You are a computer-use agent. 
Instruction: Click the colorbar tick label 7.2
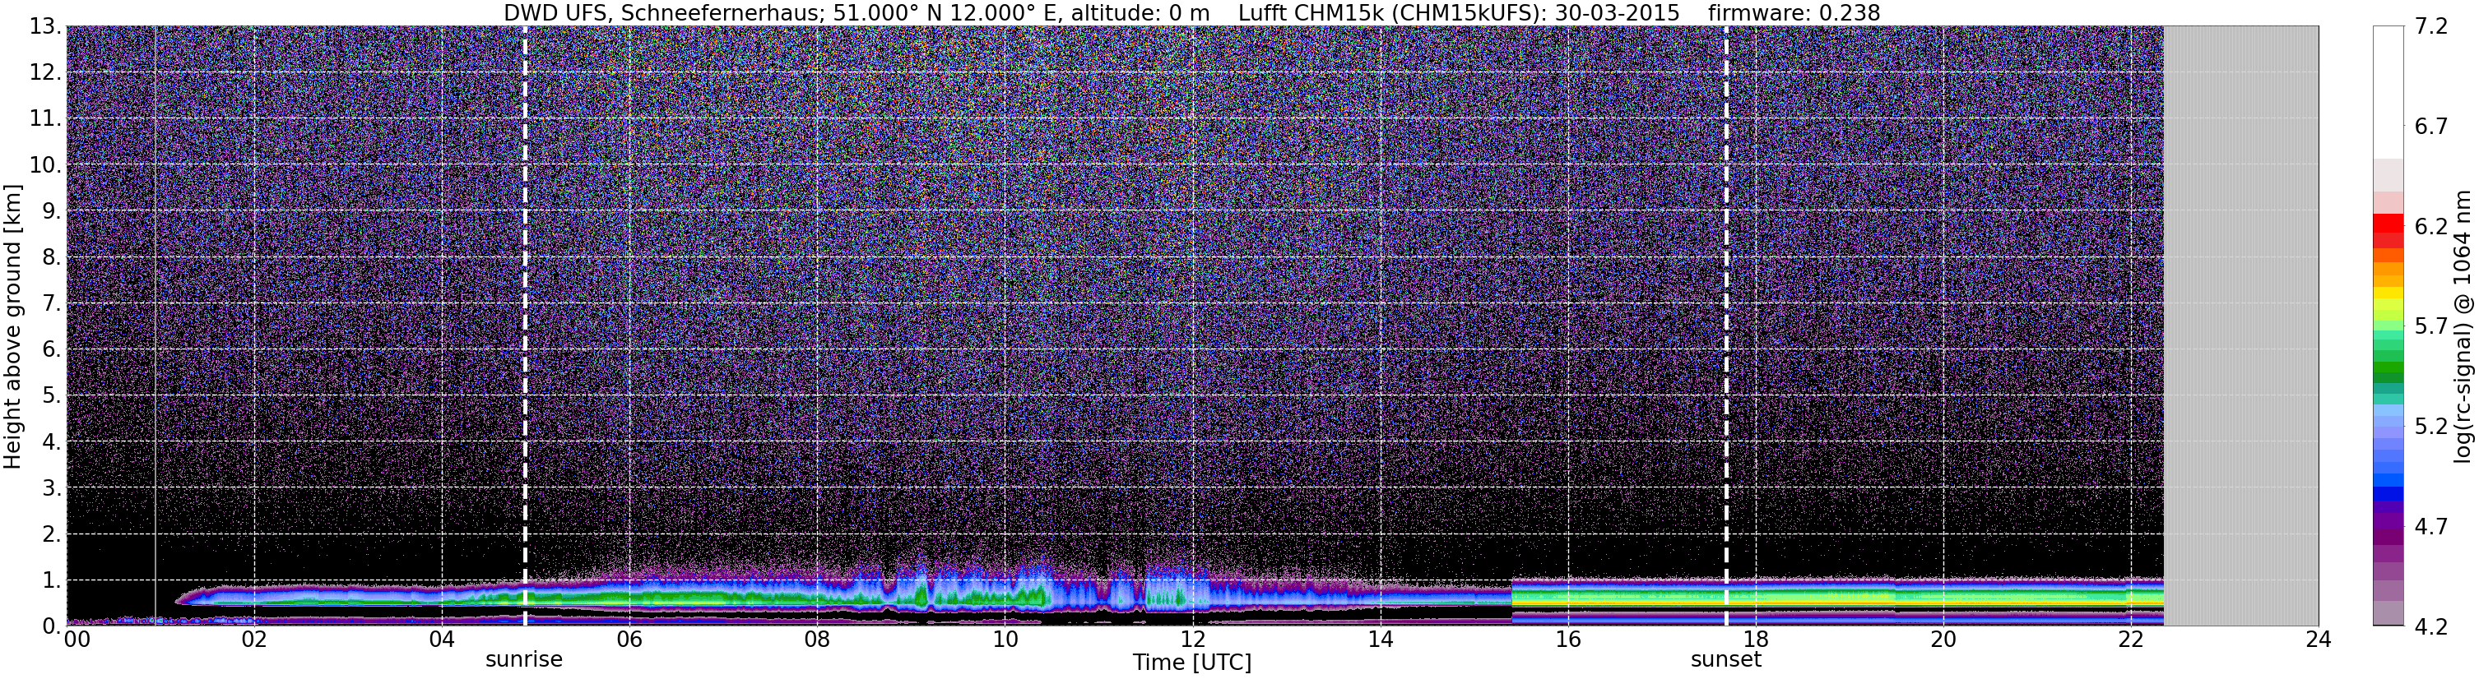pyautogui.click(x=2431, y=27)
